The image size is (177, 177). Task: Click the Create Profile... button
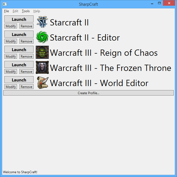coord(88,93)
